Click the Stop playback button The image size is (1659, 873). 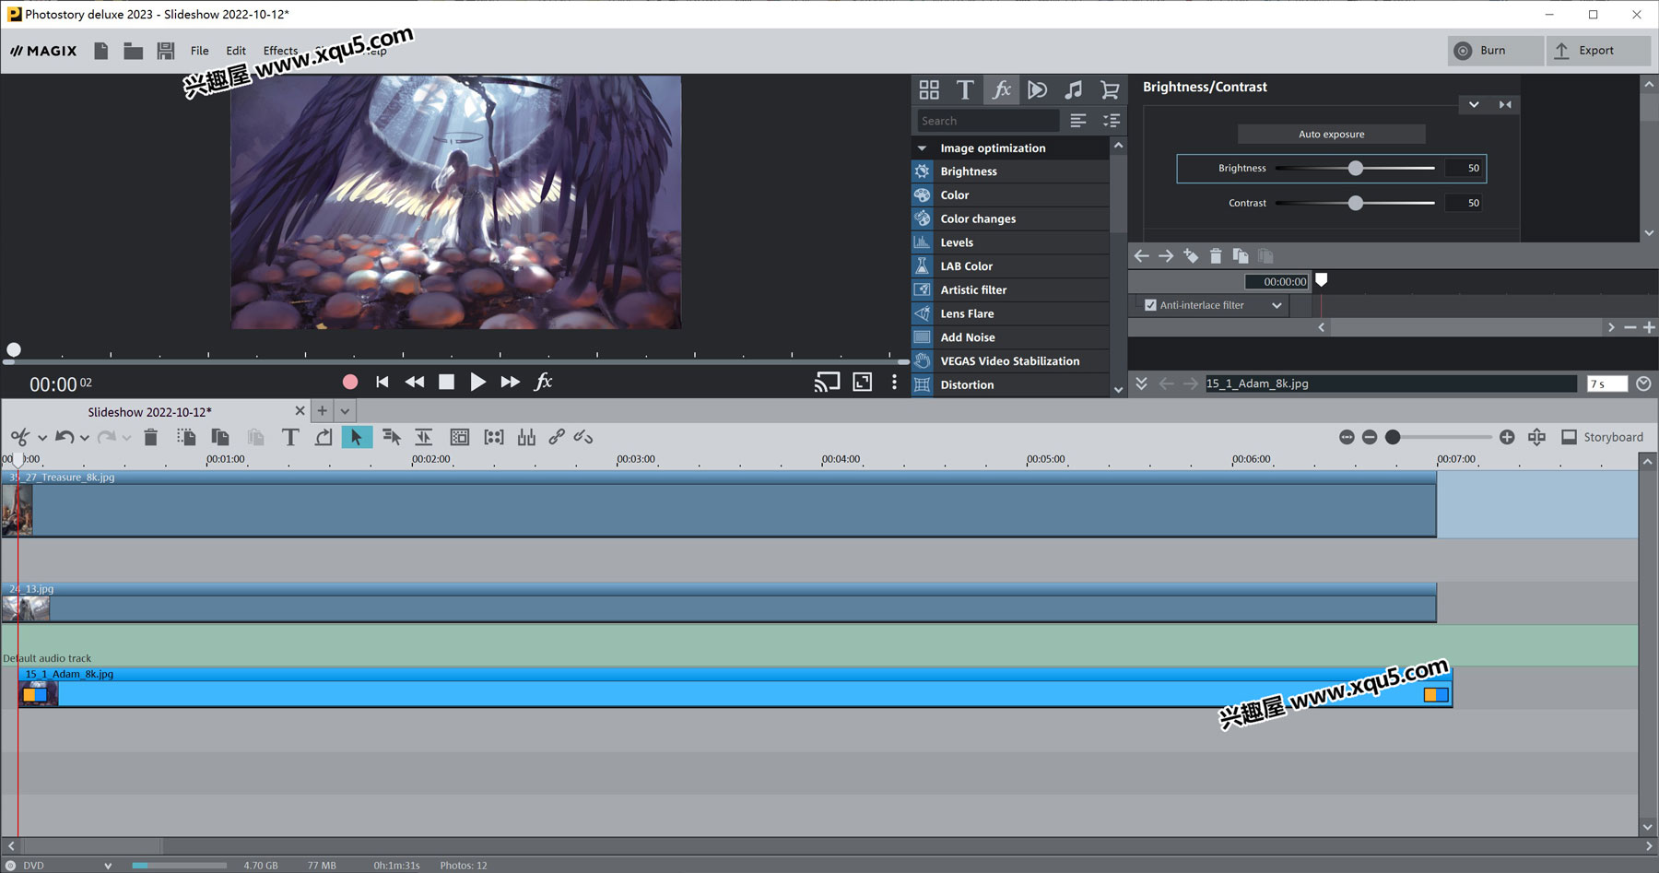point(446,382)
